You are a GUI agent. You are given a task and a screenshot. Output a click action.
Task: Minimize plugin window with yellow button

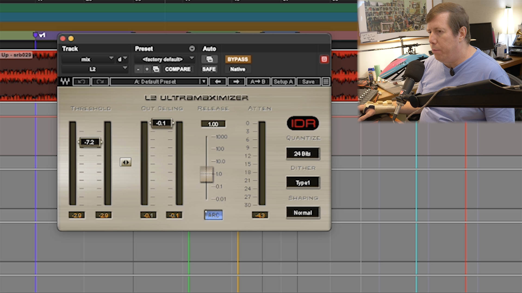tap(71, 39)
